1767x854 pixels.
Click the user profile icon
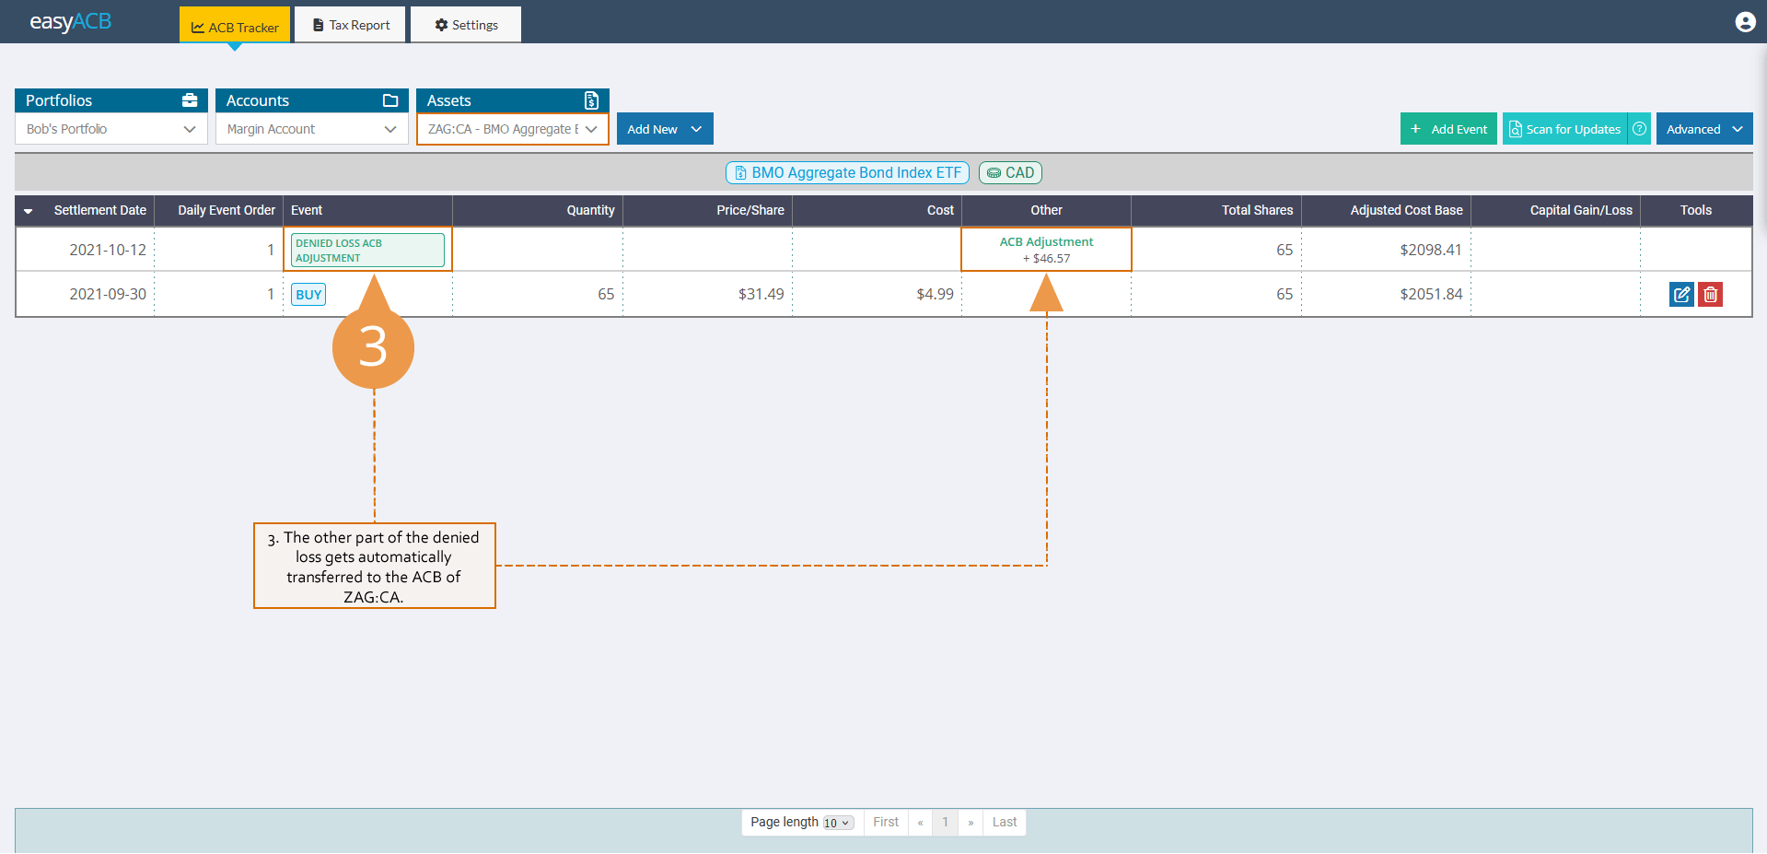(1745, 22)
